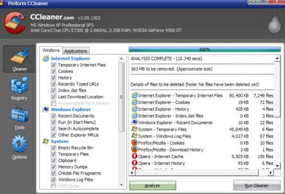Open the Options gear section

(19, 147)
